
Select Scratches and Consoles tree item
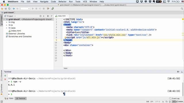[19, 37]
